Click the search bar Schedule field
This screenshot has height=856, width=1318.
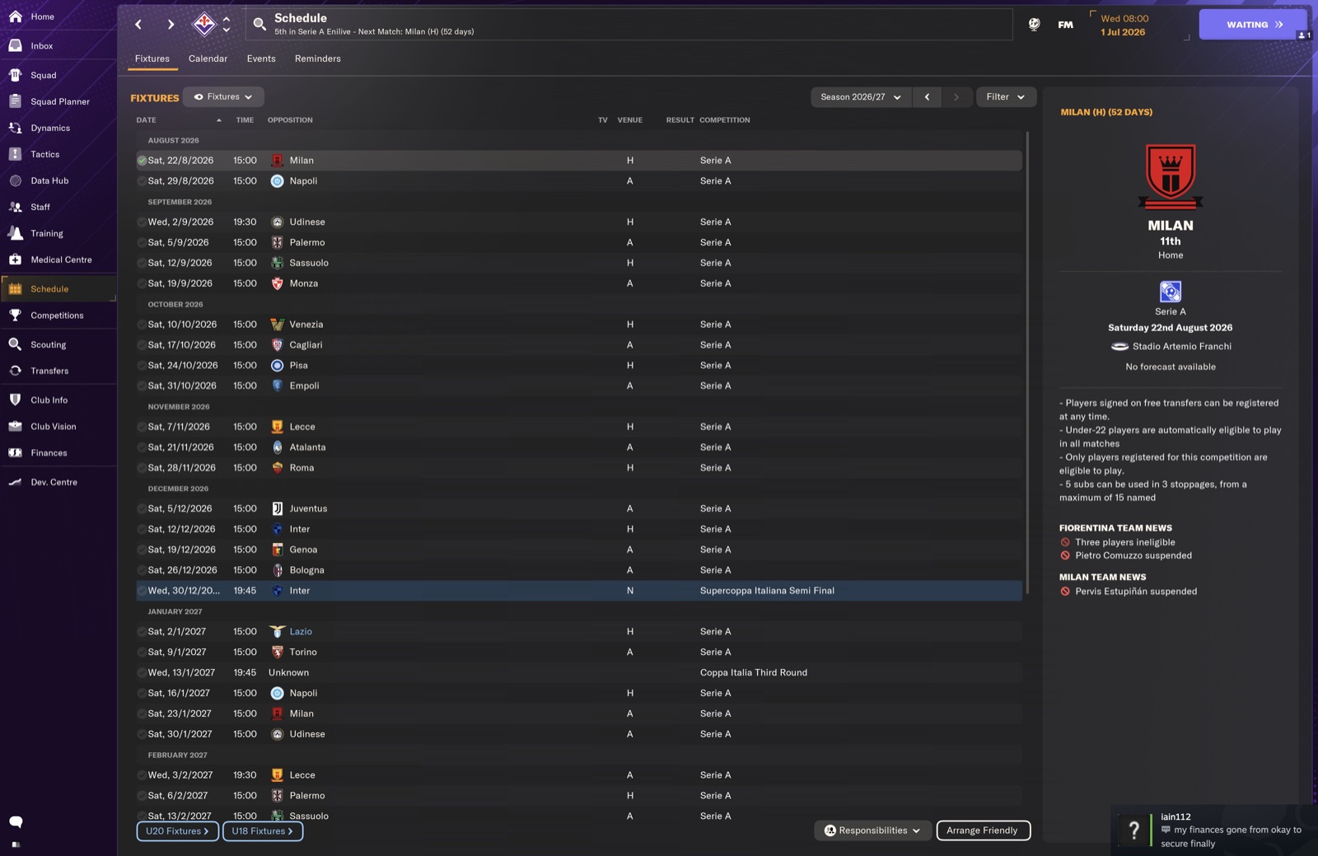coord(630,25)
